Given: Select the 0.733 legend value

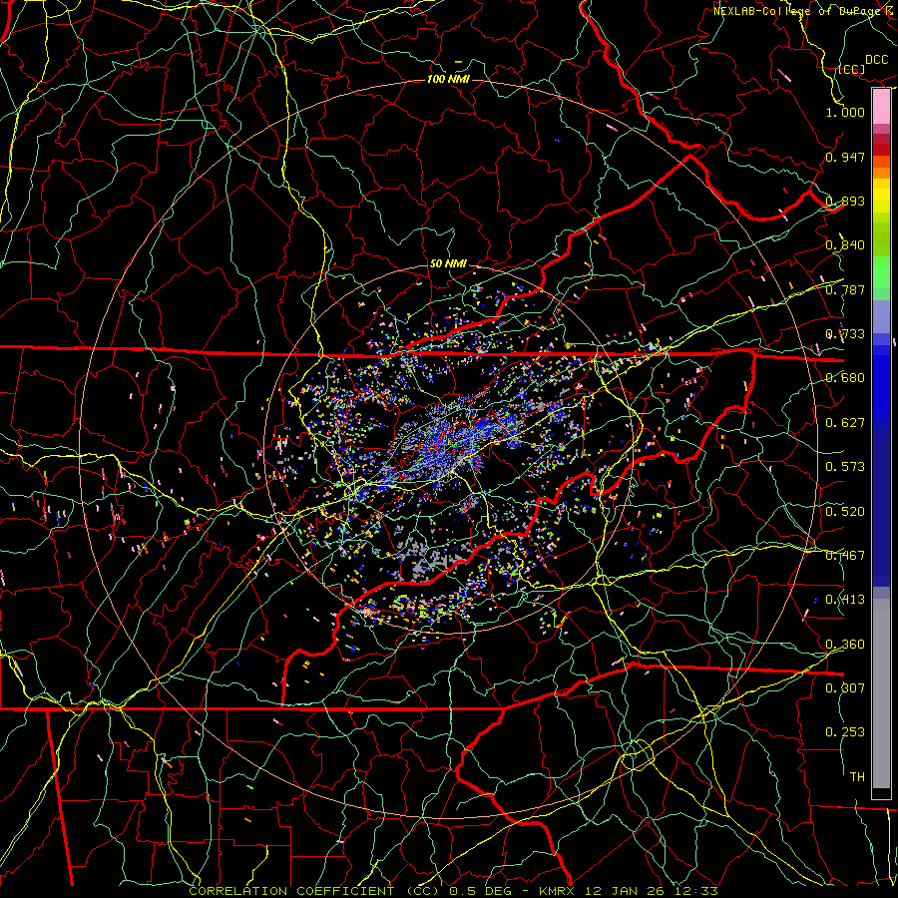Looking at the screenshot, I should point(845,334).
